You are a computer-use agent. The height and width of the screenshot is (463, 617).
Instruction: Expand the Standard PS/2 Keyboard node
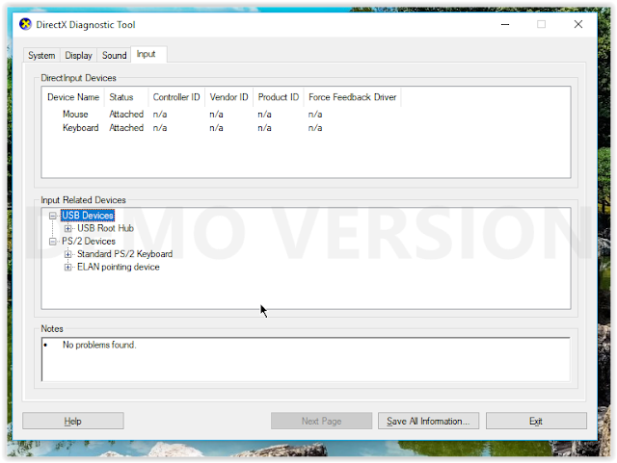(68, 254)
